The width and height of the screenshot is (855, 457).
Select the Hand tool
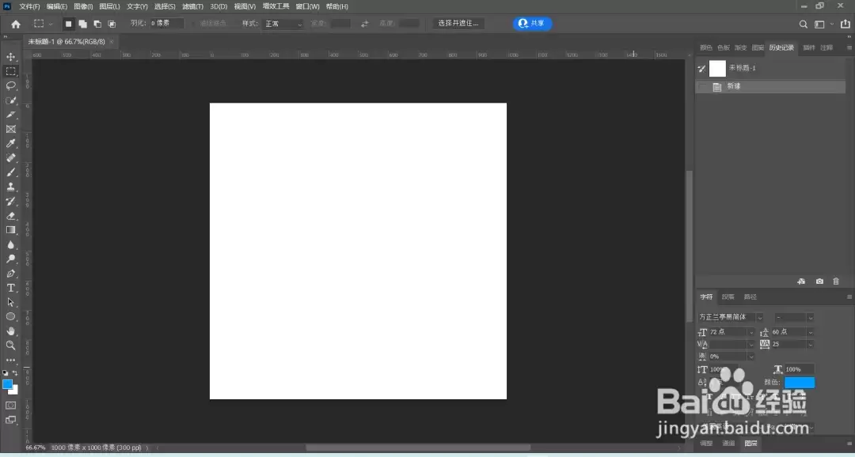click(10, 331)
